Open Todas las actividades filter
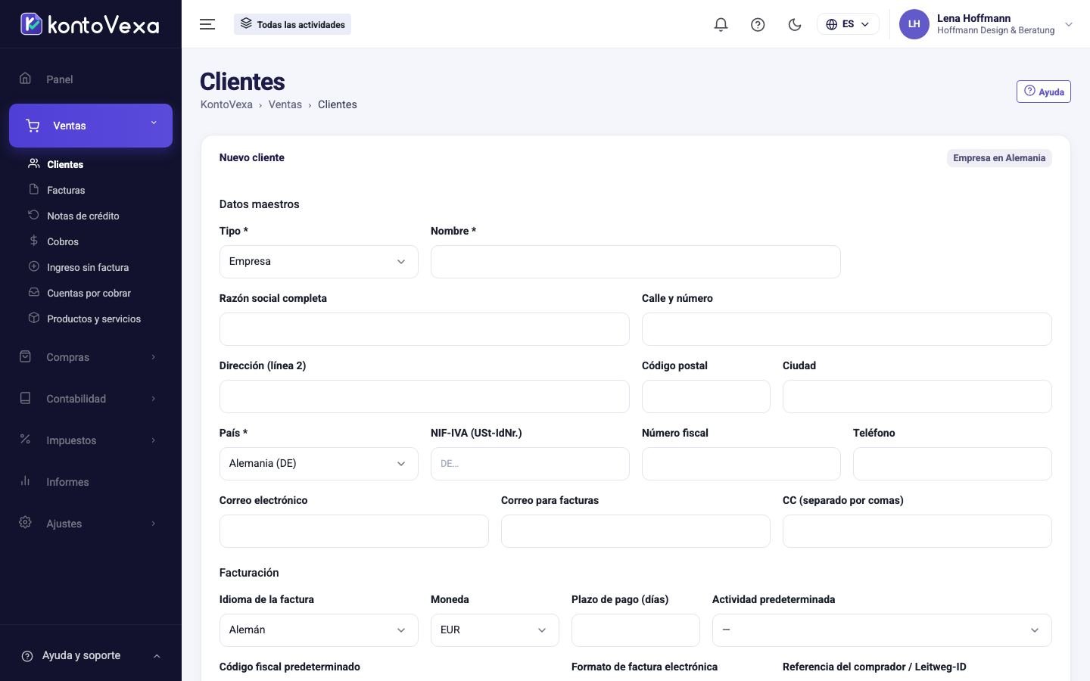Screen dimensions: 1090x681 pyautogui.click(x=292, y=24)
